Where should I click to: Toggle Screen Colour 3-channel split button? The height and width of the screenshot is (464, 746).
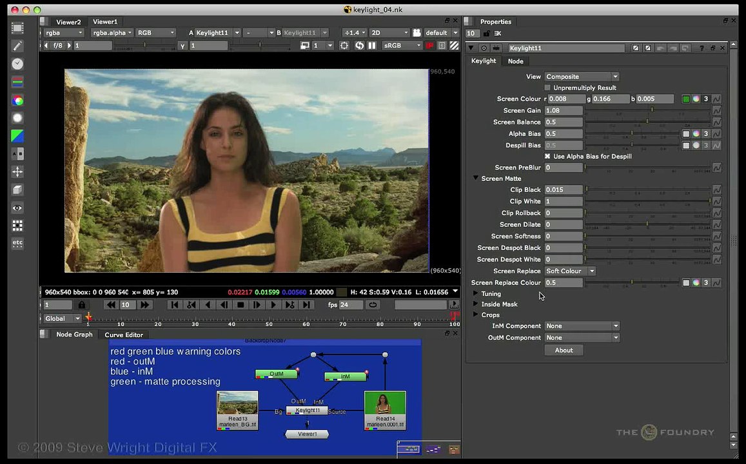[x=706, y=99]
